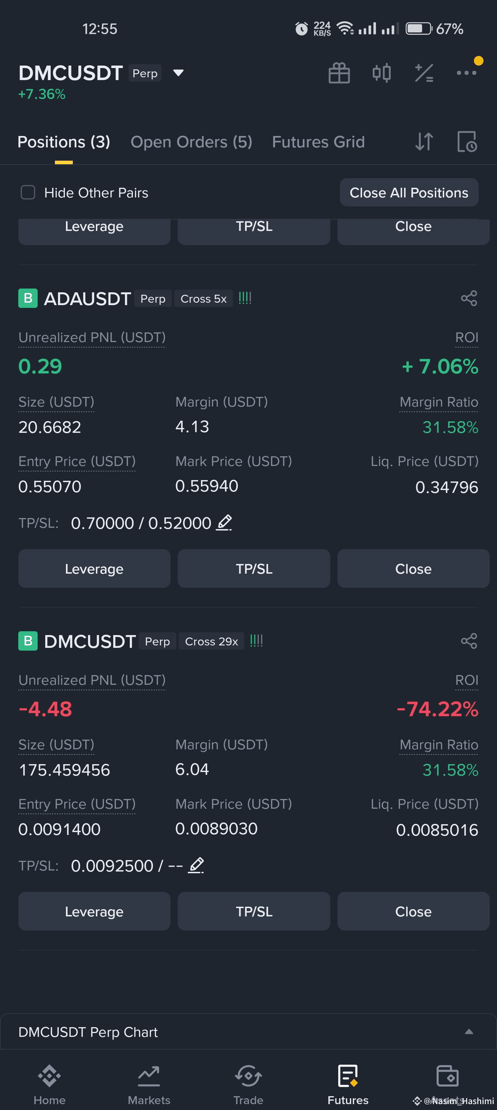Switch to the Open Orders (5) tab
This screenshot has width=497, height=1110.
tap(192, 142)
